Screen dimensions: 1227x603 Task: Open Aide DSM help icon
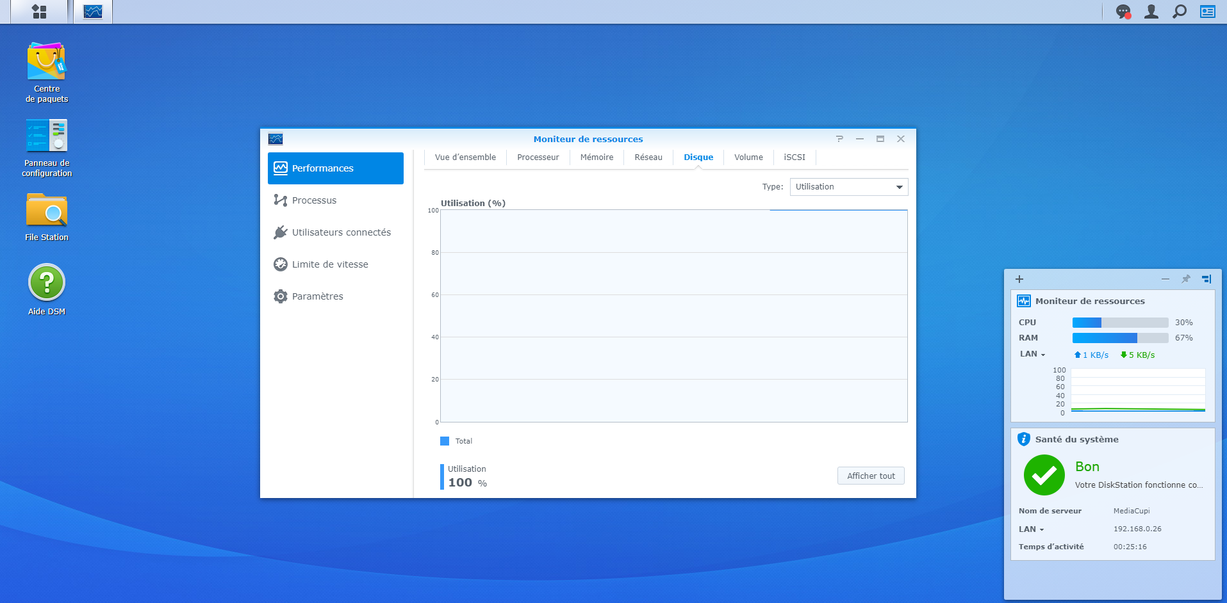47,290
